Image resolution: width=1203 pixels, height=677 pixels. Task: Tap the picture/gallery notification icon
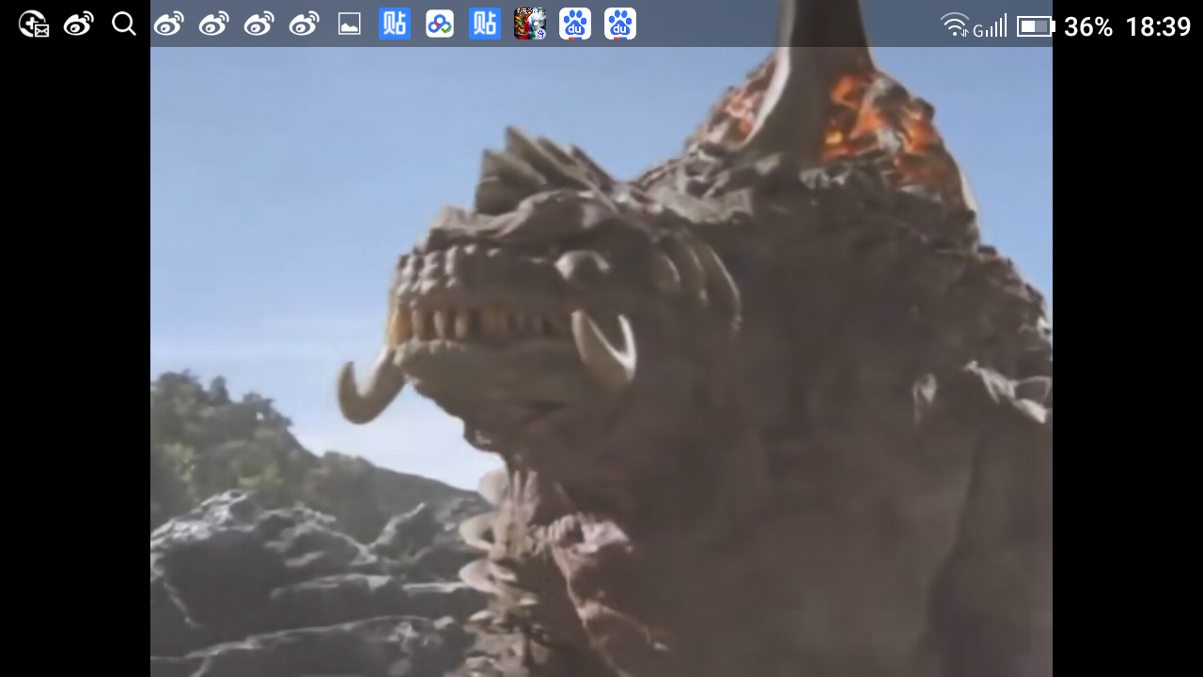(350, 24)
